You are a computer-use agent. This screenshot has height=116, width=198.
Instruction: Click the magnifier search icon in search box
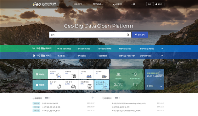(128, 35)
